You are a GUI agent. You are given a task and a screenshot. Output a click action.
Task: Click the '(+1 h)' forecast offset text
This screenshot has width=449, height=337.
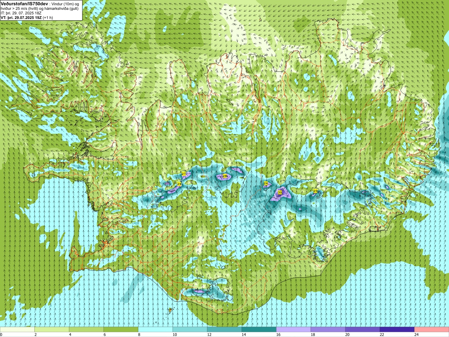(x=48, y=18)
